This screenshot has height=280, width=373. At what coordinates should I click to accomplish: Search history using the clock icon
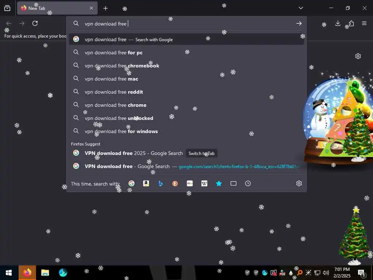point(248,183)
